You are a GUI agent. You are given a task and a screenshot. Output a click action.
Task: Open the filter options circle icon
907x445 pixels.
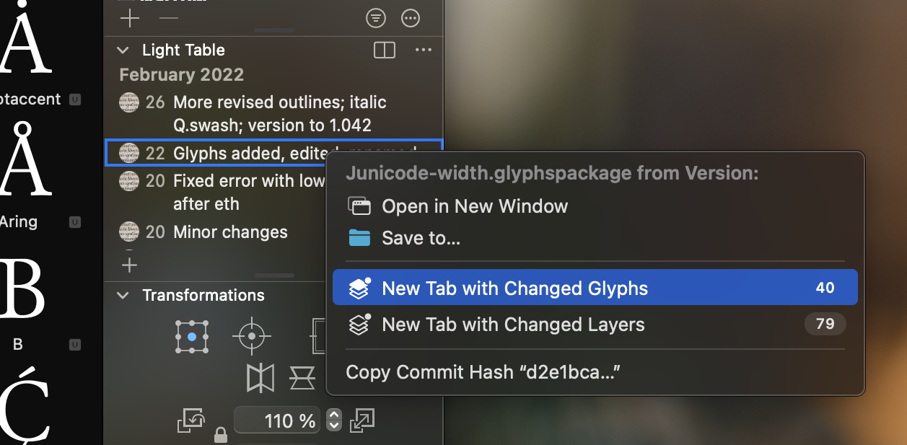pyautogui.click(x=376, y=18)
